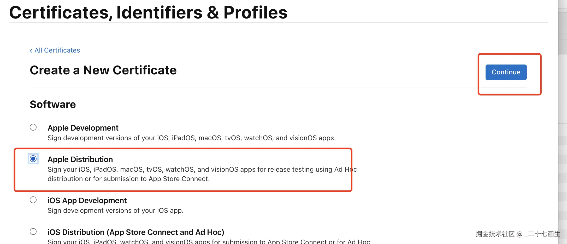Click the Create a New Certificate heading
This screenshot has height=244, width=567.
[103, 70]
